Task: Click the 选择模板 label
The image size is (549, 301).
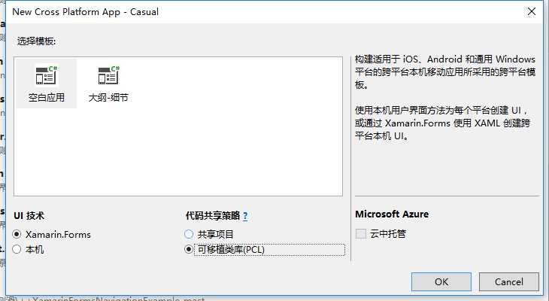Action: 35,40
